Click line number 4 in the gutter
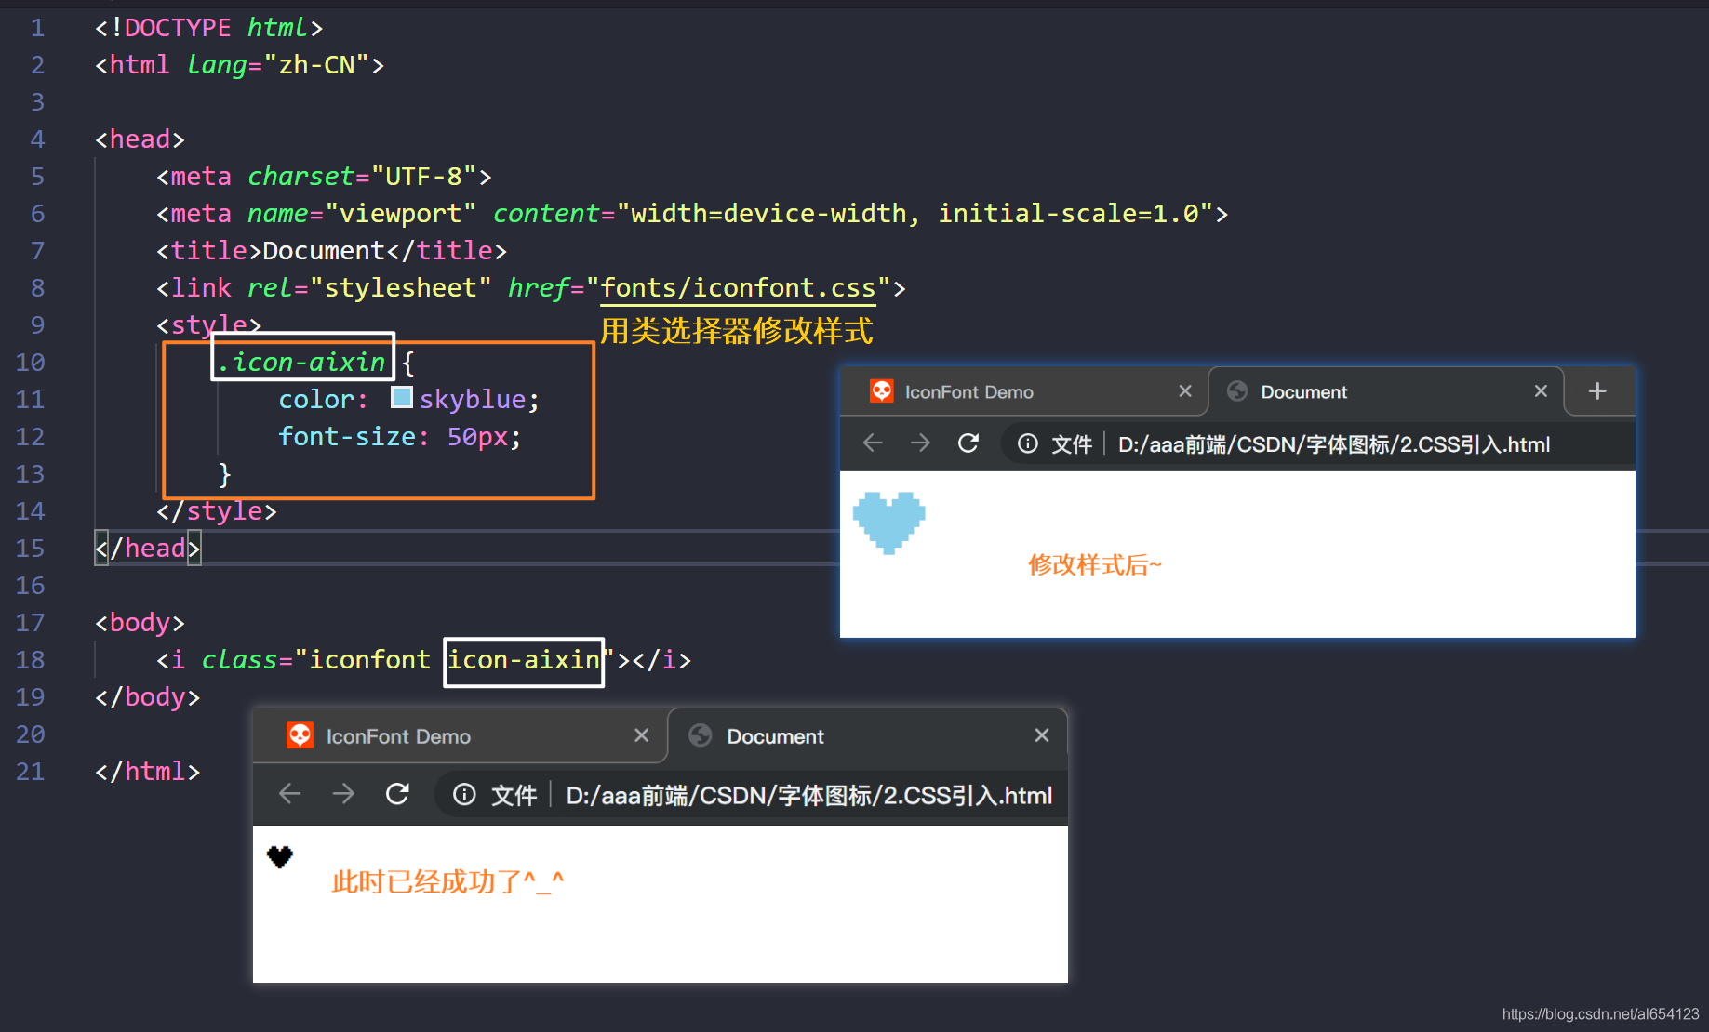This screenshot has height=1032, width=1709. 37,139
